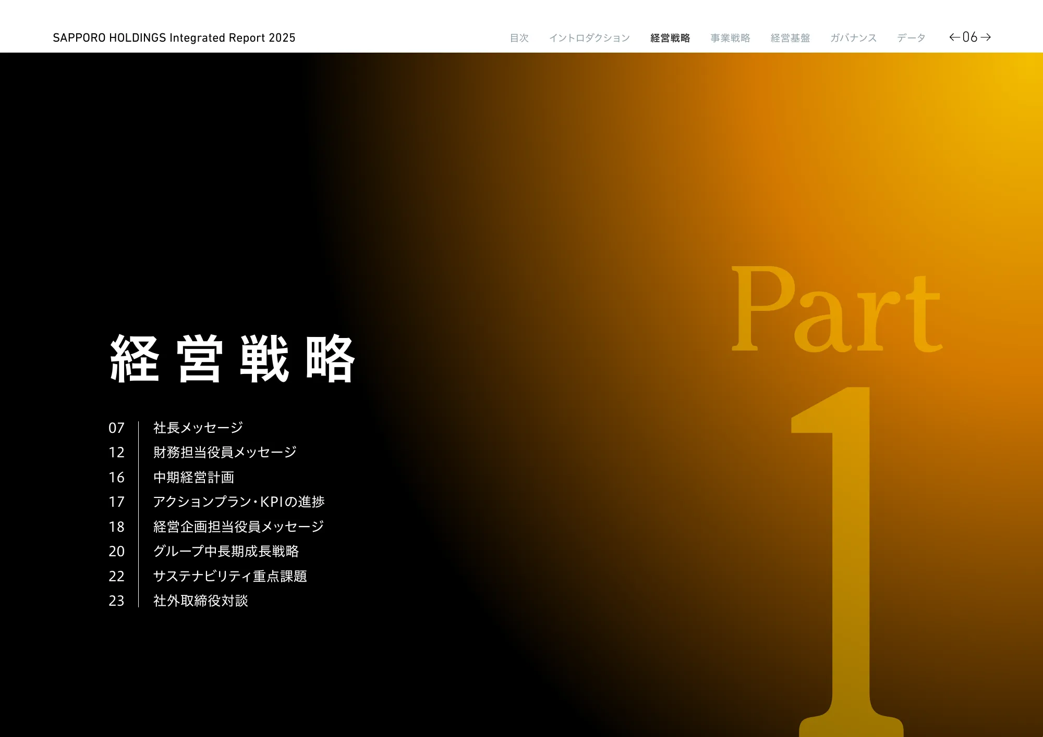Go to 社外取締役対談 entry

click(200, 601)
